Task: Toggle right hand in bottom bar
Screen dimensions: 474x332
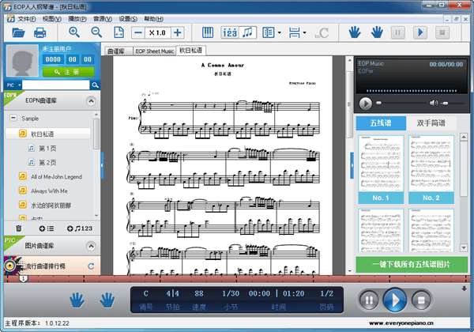Action: 107,300
